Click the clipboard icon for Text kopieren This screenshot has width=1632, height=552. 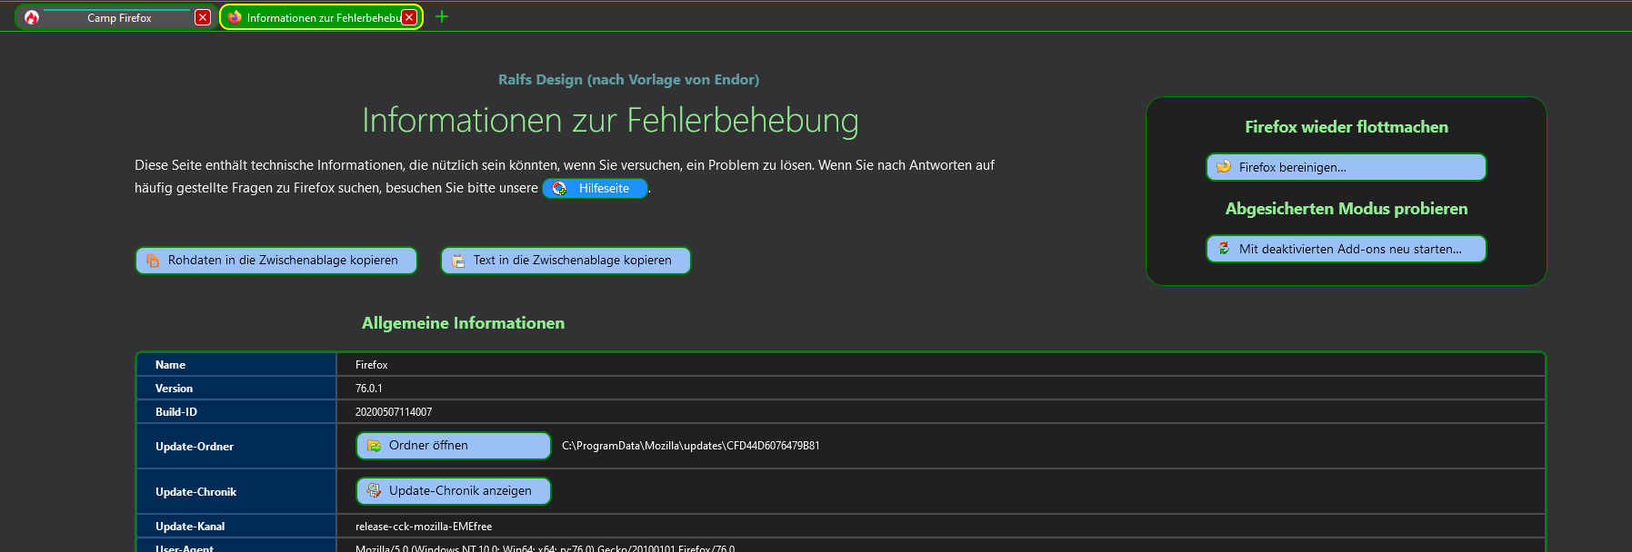pos(458,261)
